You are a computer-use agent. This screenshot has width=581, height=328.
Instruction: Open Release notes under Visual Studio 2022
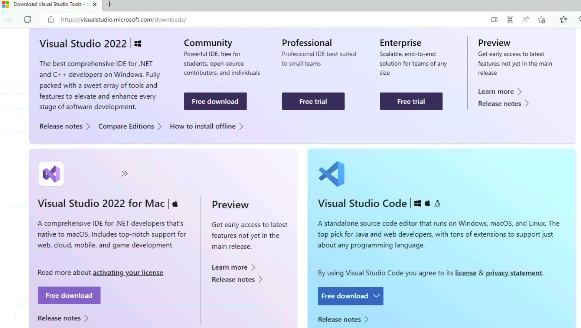tap(65, 126)
